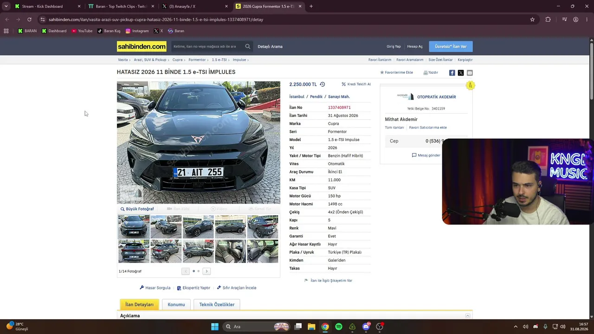Click the Ücretsiz İlan Ver button
This screenshot has width=594, height=334.
coord(451,46)
